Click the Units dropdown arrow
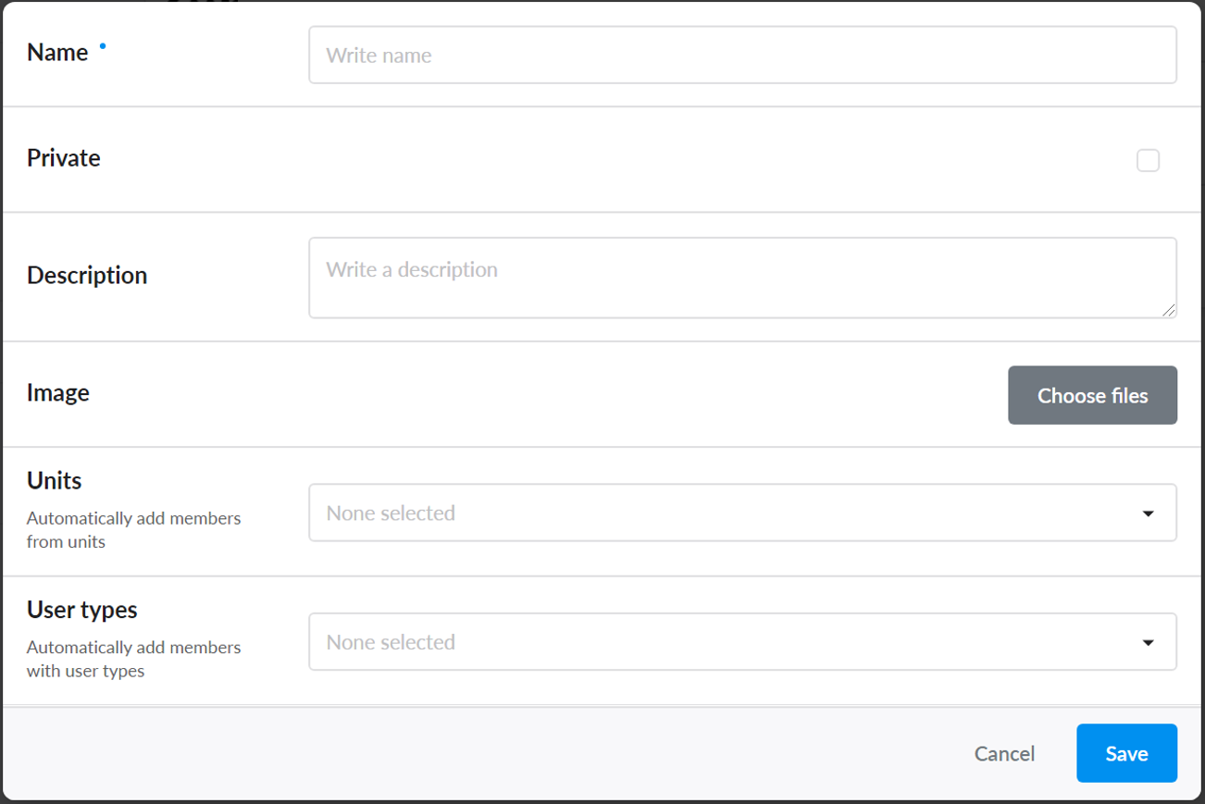 tap(1148, 513)
